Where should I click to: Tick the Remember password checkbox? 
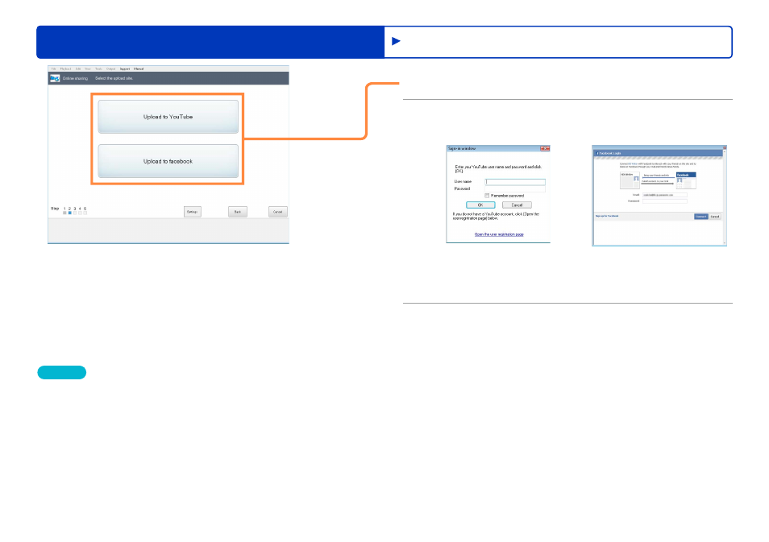pyautogui.click(x=487, y=196)
